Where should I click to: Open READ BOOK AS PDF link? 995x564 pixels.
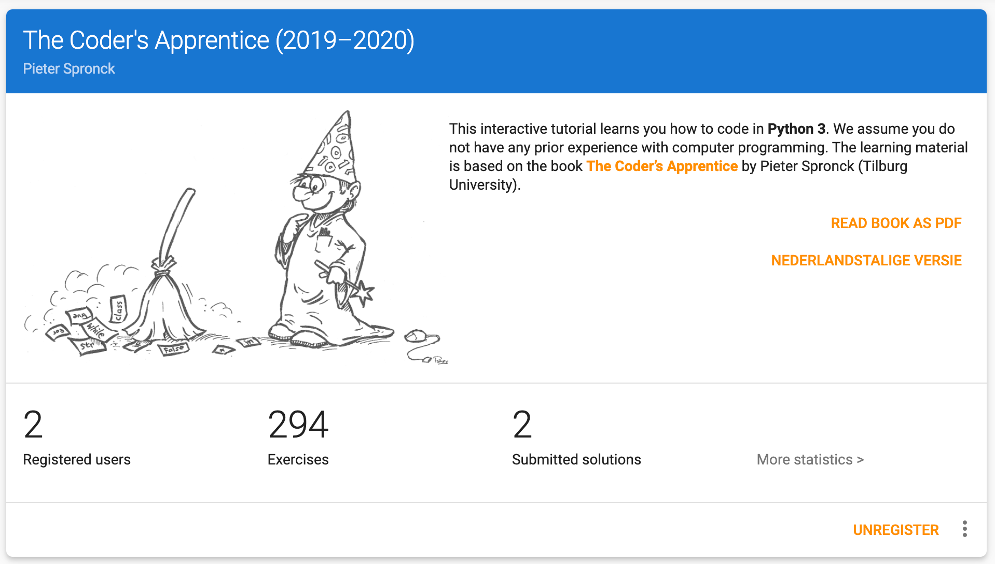pos(896,223)
